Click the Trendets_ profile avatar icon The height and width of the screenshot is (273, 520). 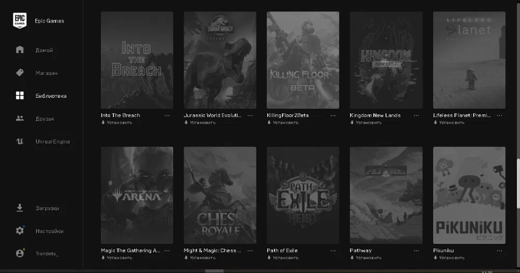(x=20, y=253)
